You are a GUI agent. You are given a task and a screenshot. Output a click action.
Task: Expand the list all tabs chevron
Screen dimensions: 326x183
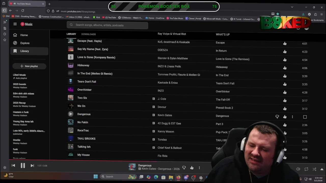pos(292,7)
